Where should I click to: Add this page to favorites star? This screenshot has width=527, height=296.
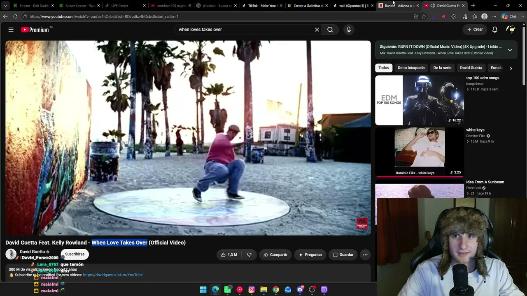424,16
